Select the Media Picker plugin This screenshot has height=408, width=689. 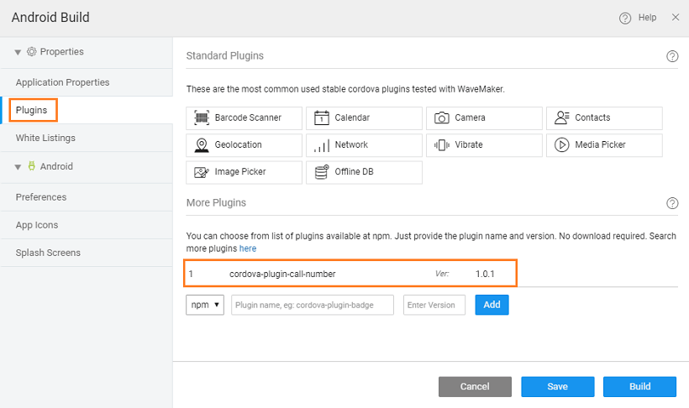tap(604, 145)
